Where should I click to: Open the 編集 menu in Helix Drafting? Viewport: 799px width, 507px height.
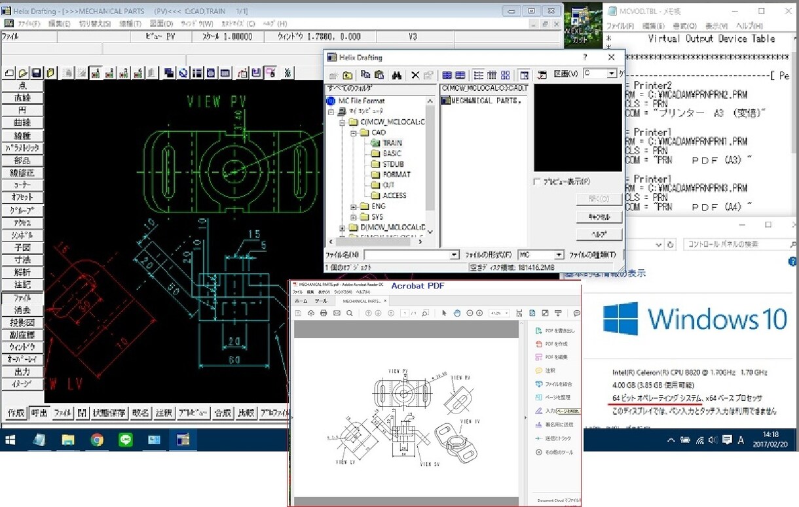click(59, 24)
